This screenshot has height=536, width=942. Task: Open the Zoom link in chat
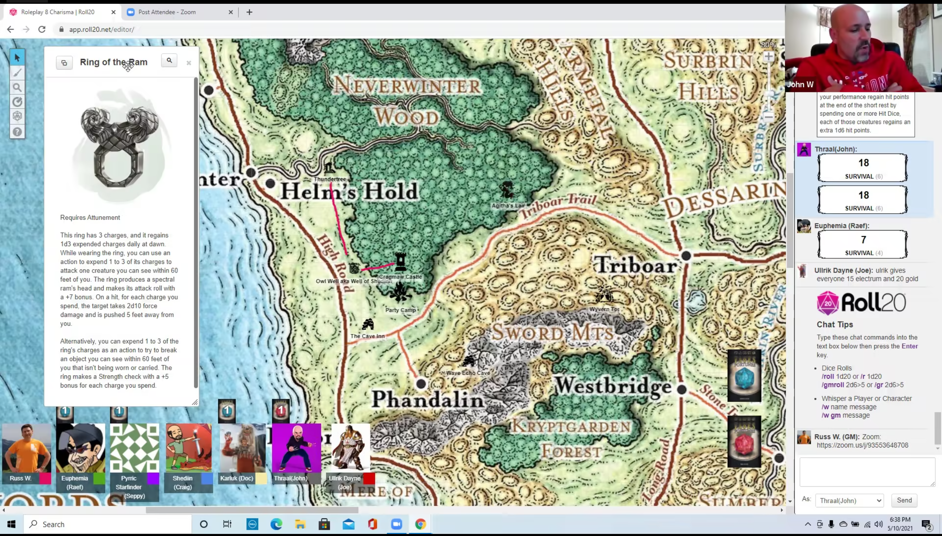click(862, 445)
